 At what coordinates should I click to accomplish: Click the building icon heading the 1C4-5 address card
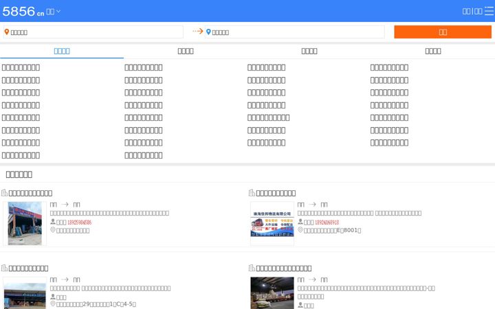tap(4, 268)
